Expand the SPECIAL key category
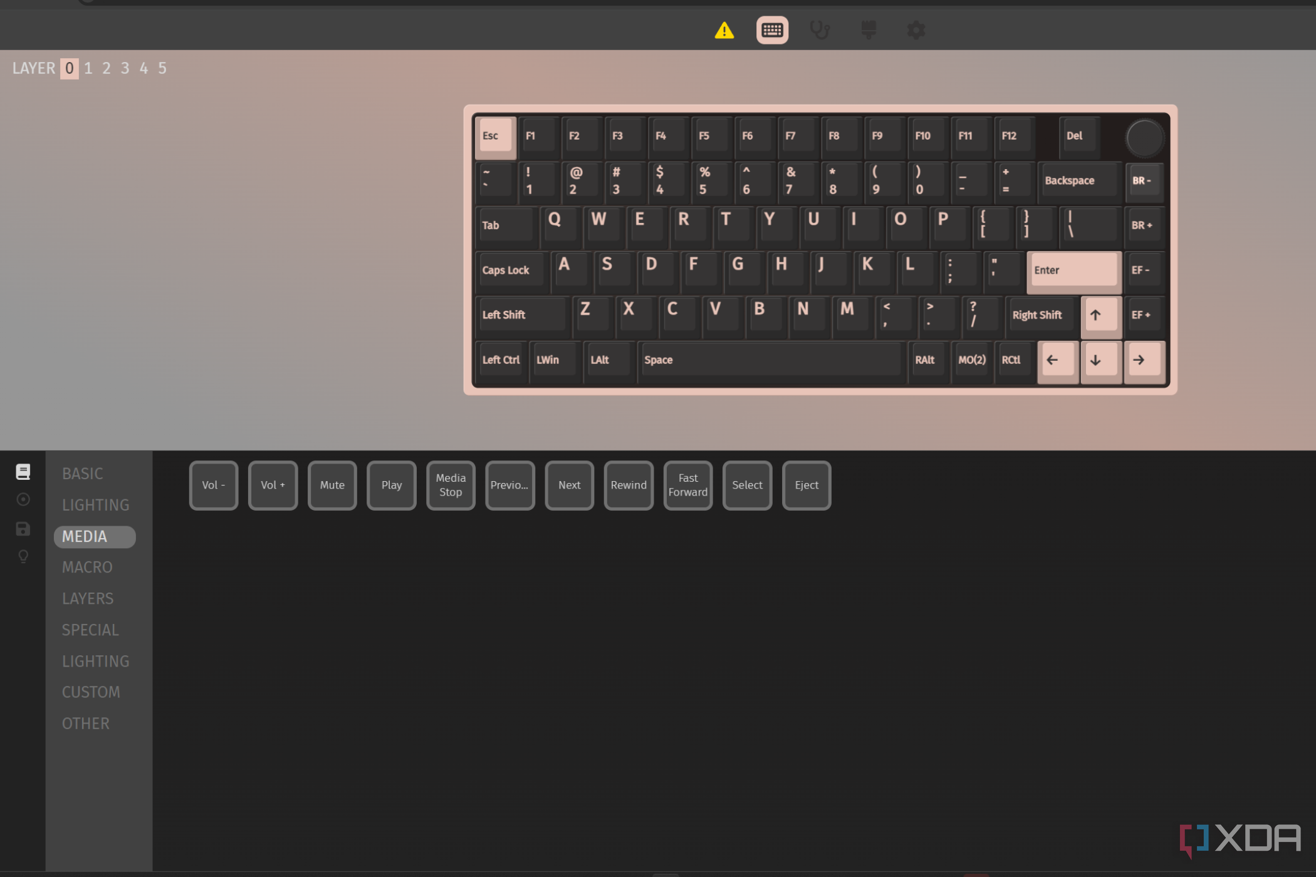This screenshot has width=1316, height=877. click(90, 630)
